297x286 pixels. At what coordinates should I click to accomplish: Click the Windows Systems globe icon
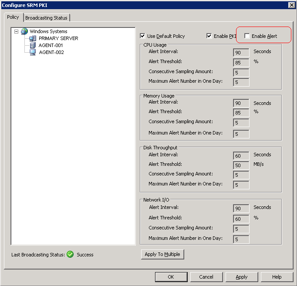(x=24, y=31)
